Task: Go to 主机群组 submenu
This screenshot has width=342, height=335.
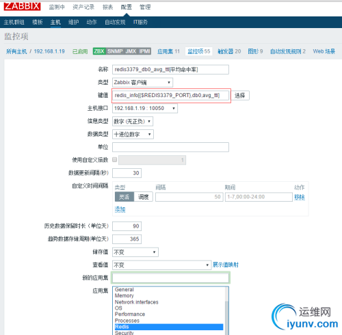Action: pyautogui.click(x=14, y=22)
